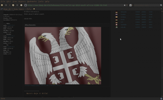163x100 pixels.
Task: Select the 'dswp.de • View topic' tab
Action: (x=16, y=9)
